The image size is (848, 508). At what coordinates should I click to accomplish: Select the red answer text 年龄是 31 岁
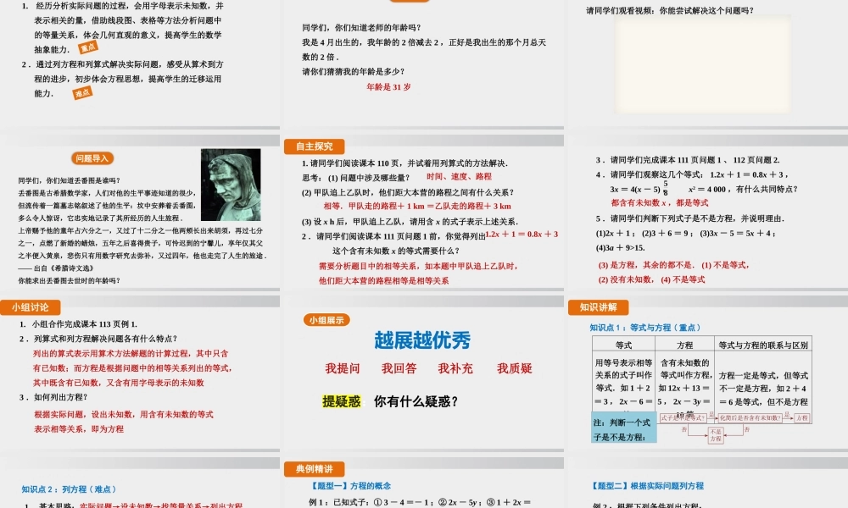click(388, 86)
